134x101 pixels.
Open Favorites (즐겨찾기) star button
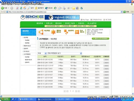pos(39,8)
